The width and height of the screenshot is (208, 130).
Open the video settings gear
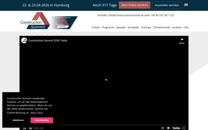pos(168,128)
